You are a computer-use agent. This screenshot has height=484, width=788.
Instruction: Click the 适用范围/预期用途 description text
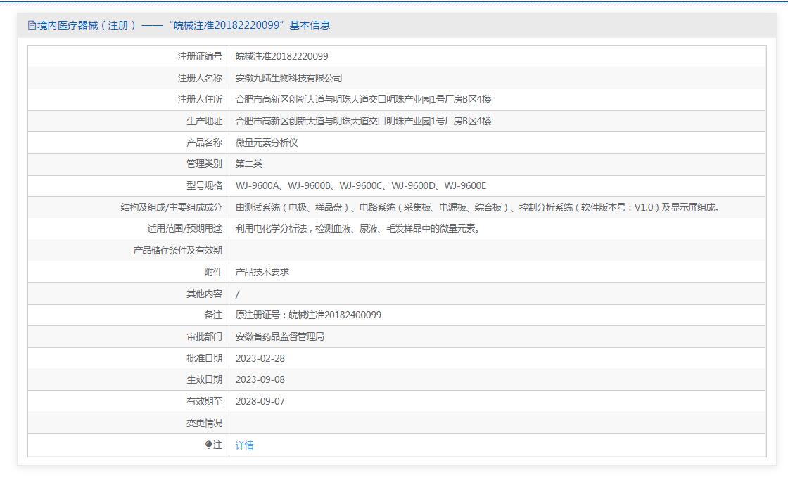[x=359, y=228]
